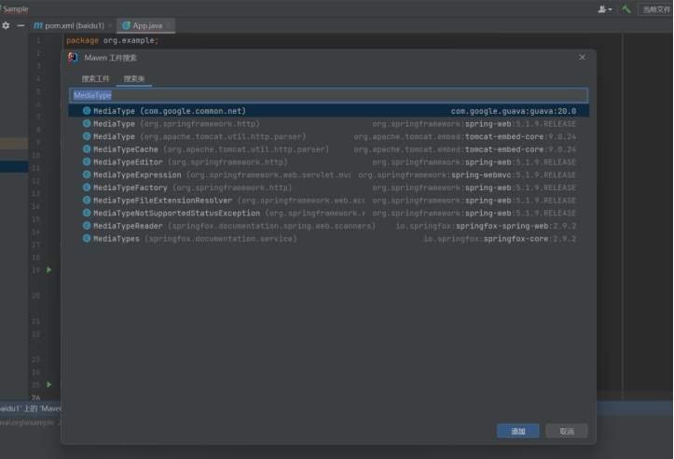Click class icon beside MediaTypeCache
674x459 pixels.
pos(87,149)
